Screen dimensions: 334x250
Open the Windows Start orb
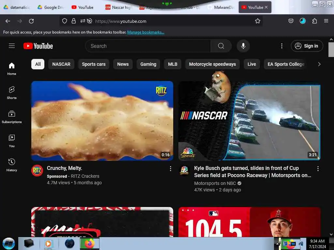9,243
